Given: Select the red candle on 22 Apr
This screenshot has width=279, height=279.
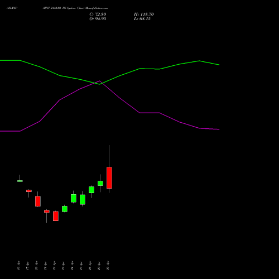Looking at the screenshot, I should (x=56, y=216).
